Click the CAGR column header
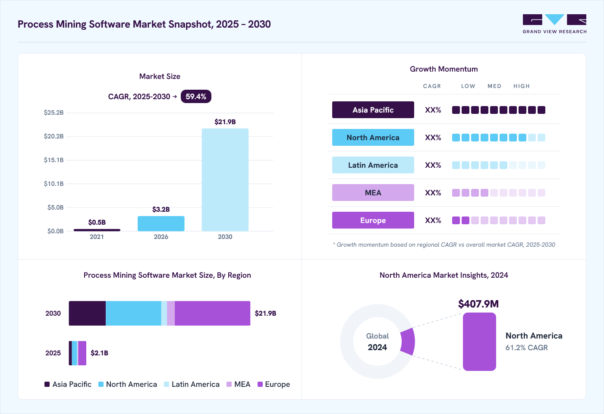The width and height of the screenshot is (604, 414). (432, 86)
